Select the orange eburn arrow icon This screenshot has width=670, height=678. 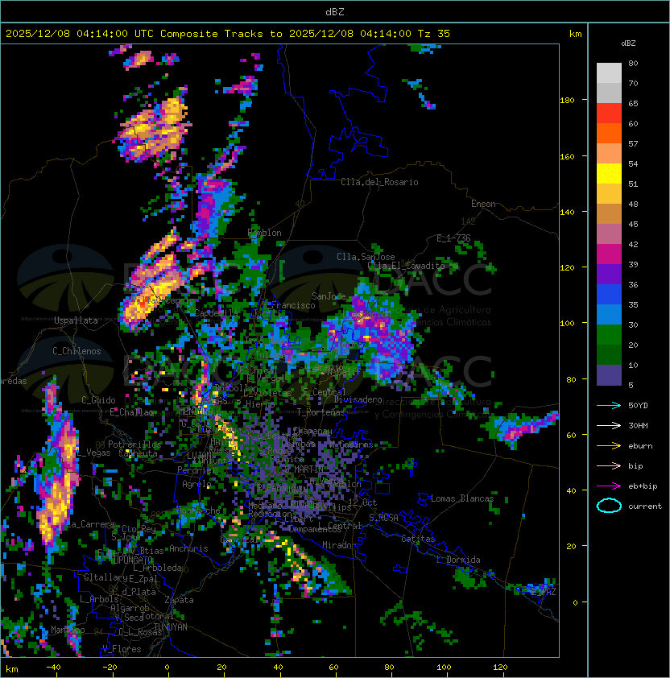[609, 445]
